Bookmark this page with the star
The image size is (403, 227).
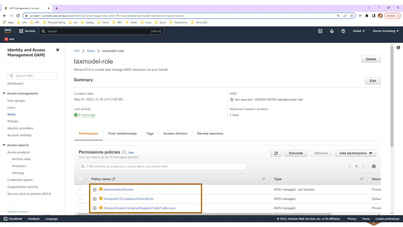click(x=351, y=16)
